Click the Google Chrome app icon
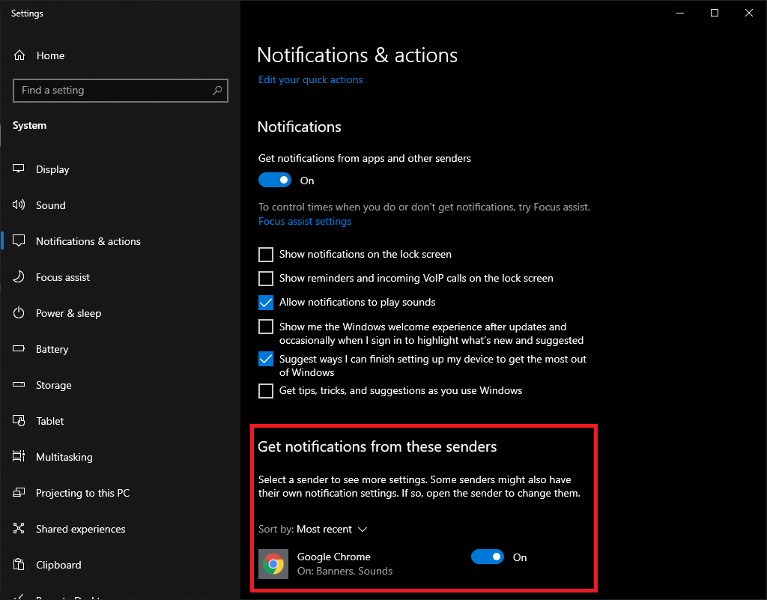 (x=273, y=564)
